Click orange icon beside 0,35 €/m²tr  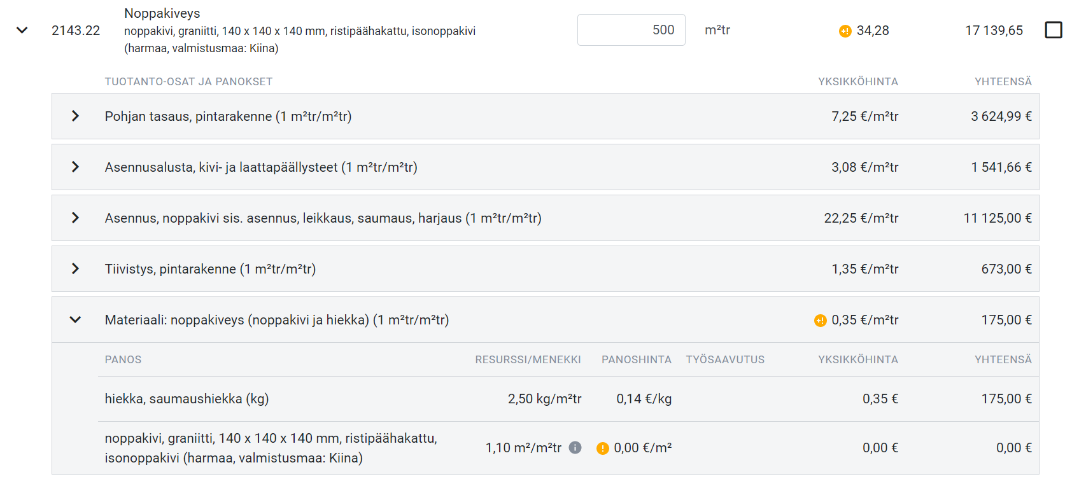click(x=820, y=321)
